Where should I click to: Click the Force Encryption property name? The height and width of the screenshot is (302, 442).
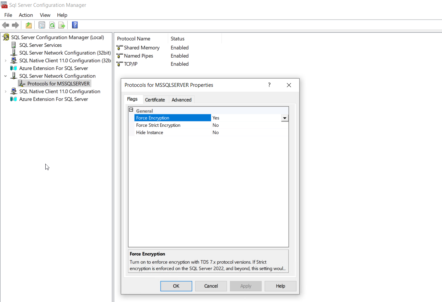point(153,118)
